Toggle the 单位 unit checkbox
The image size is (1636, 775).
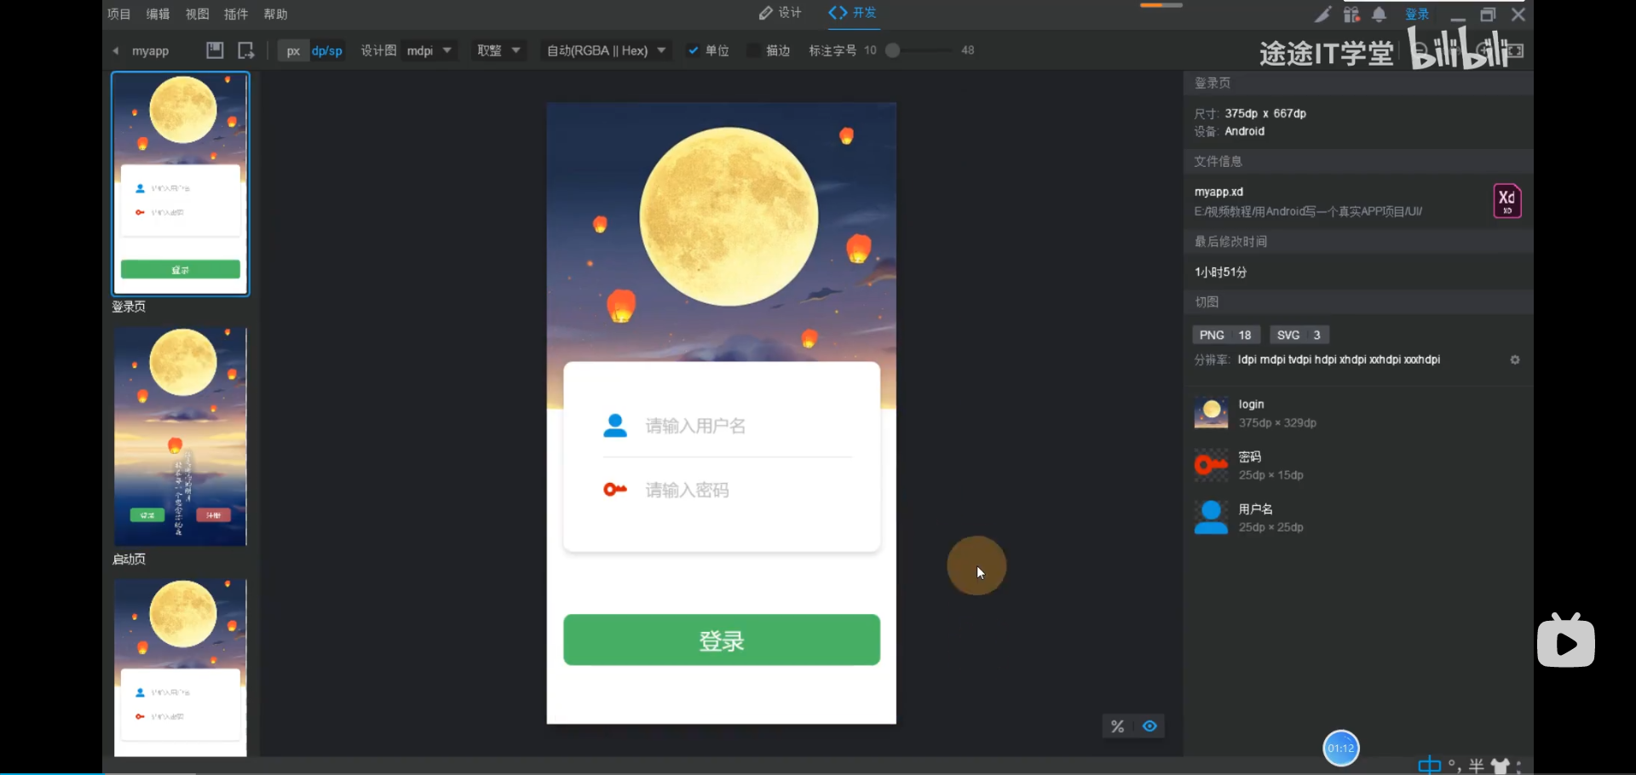(x=694, y=51)
